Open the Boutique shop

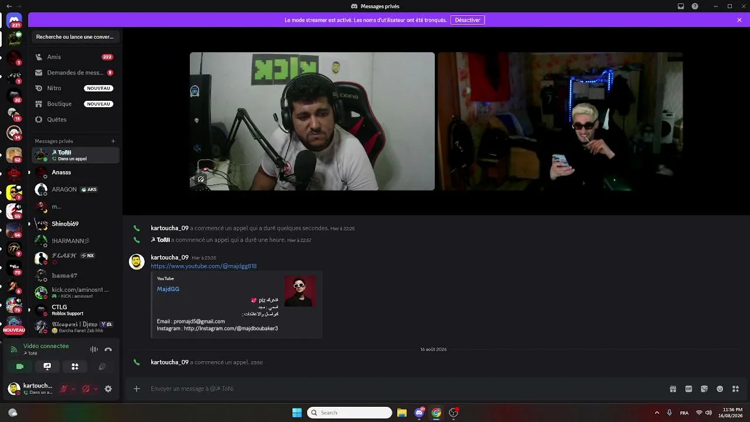coord(75,104)
